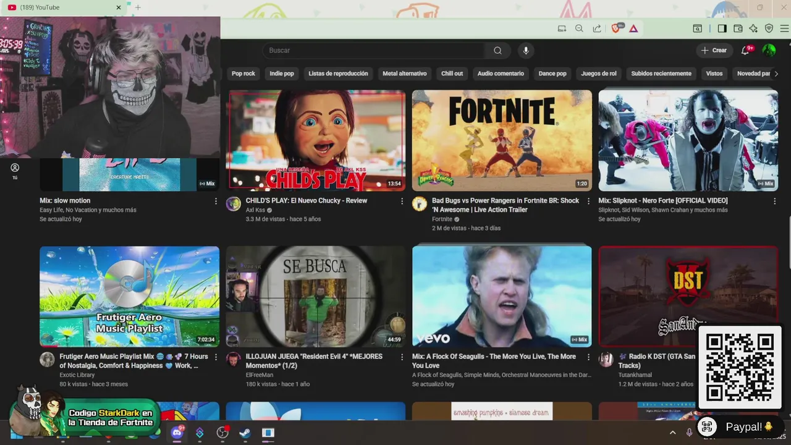This screenshot has height=445, width=791.
Task: Open the Exotic Library channel link
Action: tap(77, 375)
